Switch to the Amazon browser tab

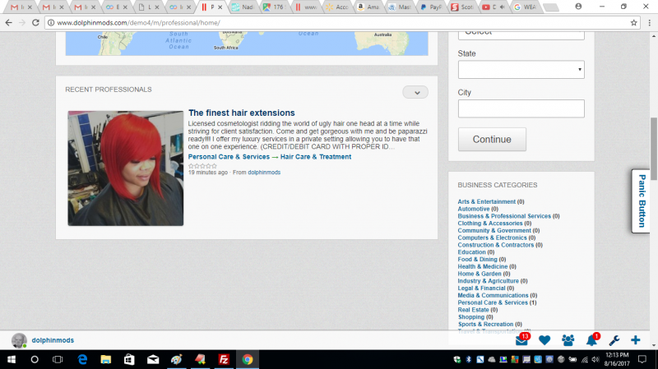(x=368, y=7)
